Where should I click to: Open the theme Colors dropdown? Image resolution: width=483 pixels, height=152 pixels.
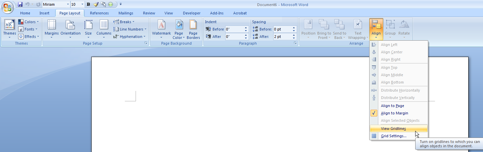pyautogui.click(x=29, y=22)
